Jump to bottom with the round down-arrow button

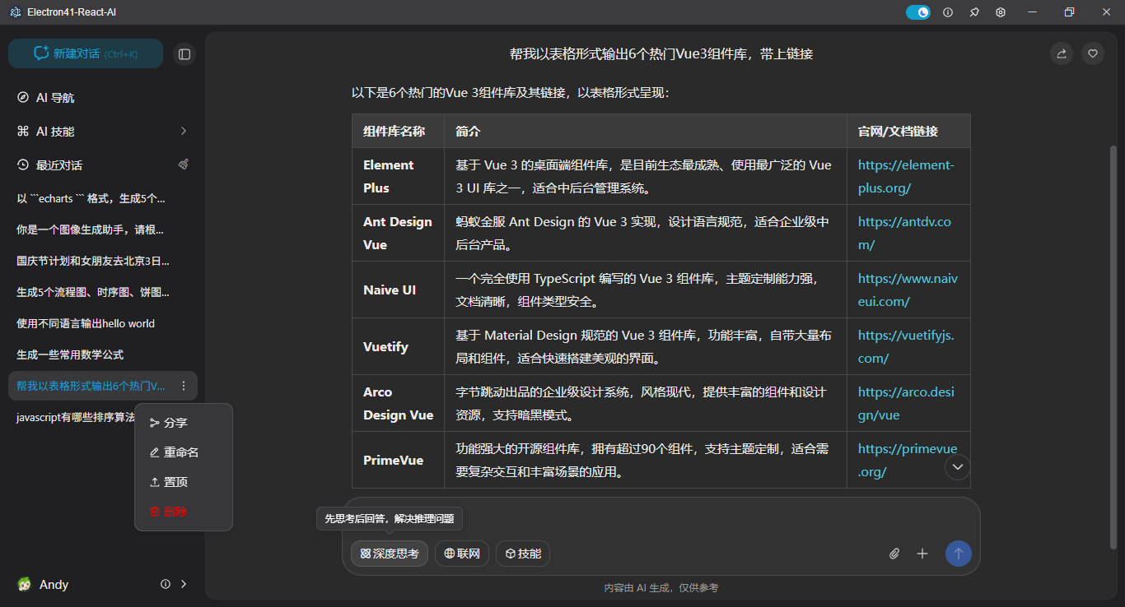pos(958,467)
